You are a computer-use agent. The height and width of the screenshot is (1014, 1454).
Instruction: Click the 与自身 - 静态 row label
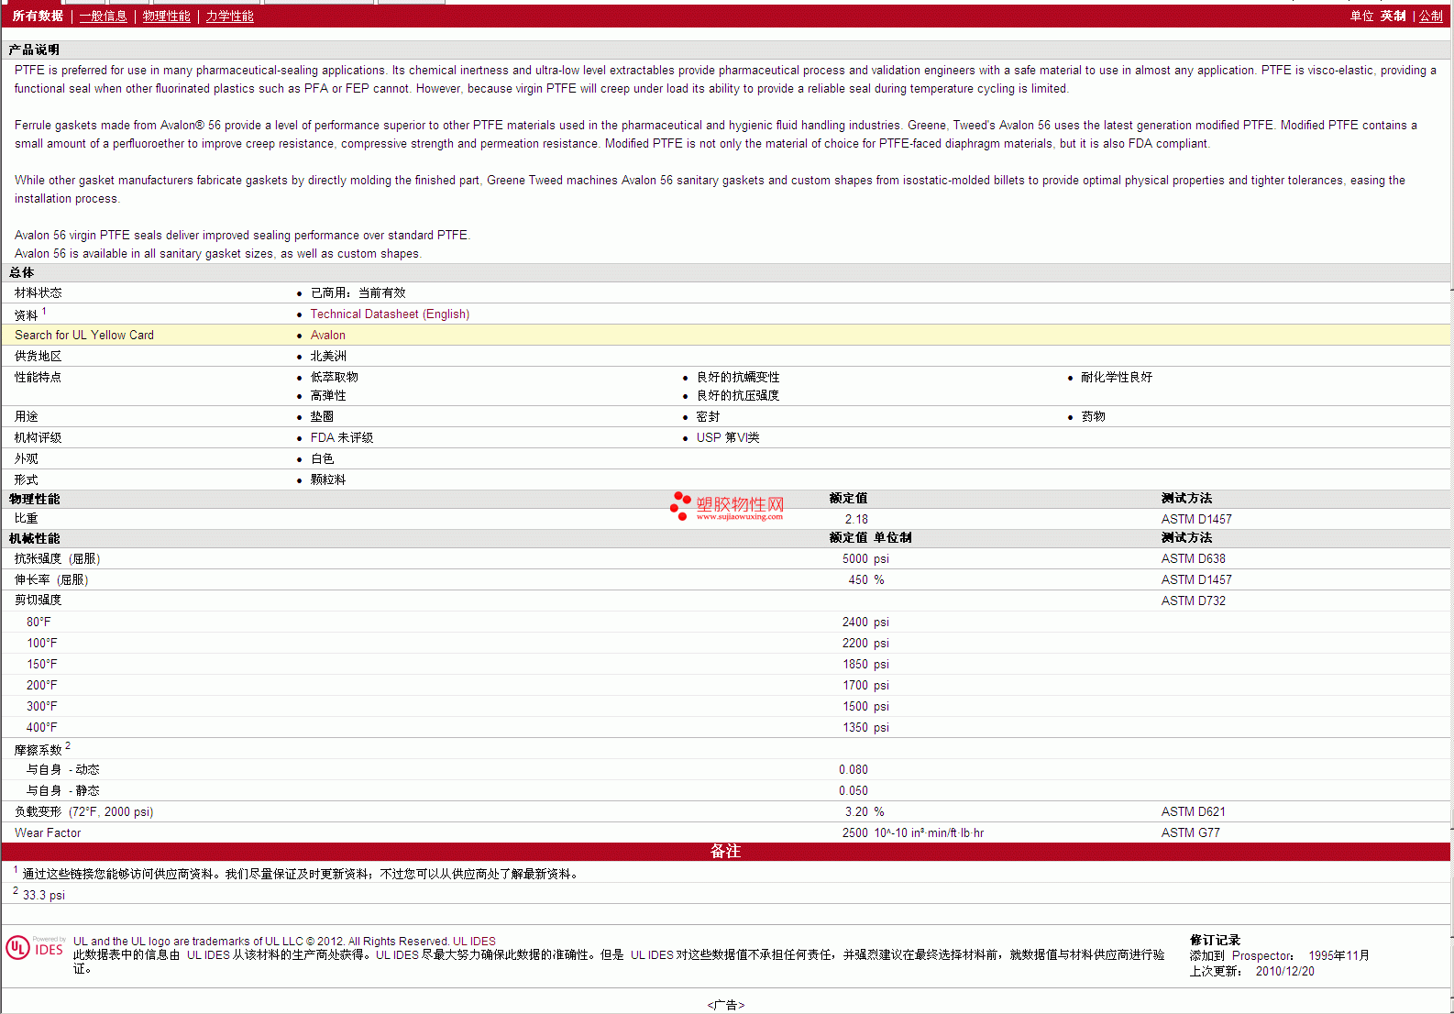click(62, 790)
